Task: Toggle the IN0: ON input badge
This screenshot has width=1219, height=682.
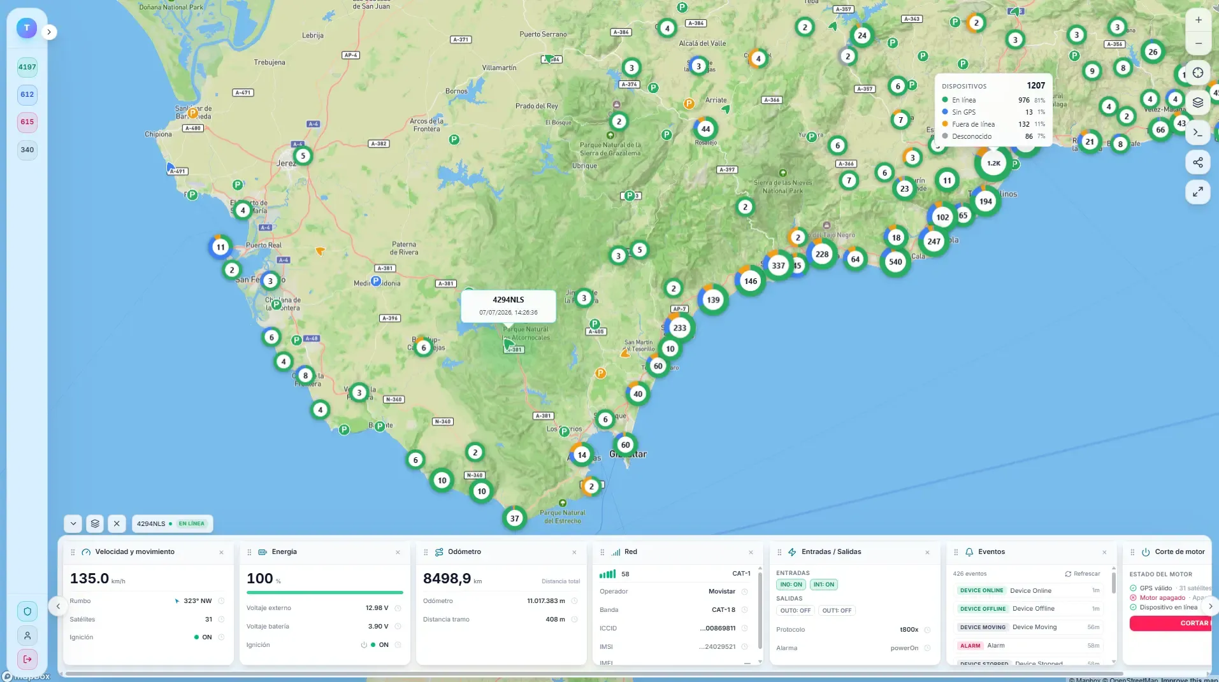Action: pyautogui.click(x=791, y=585)
